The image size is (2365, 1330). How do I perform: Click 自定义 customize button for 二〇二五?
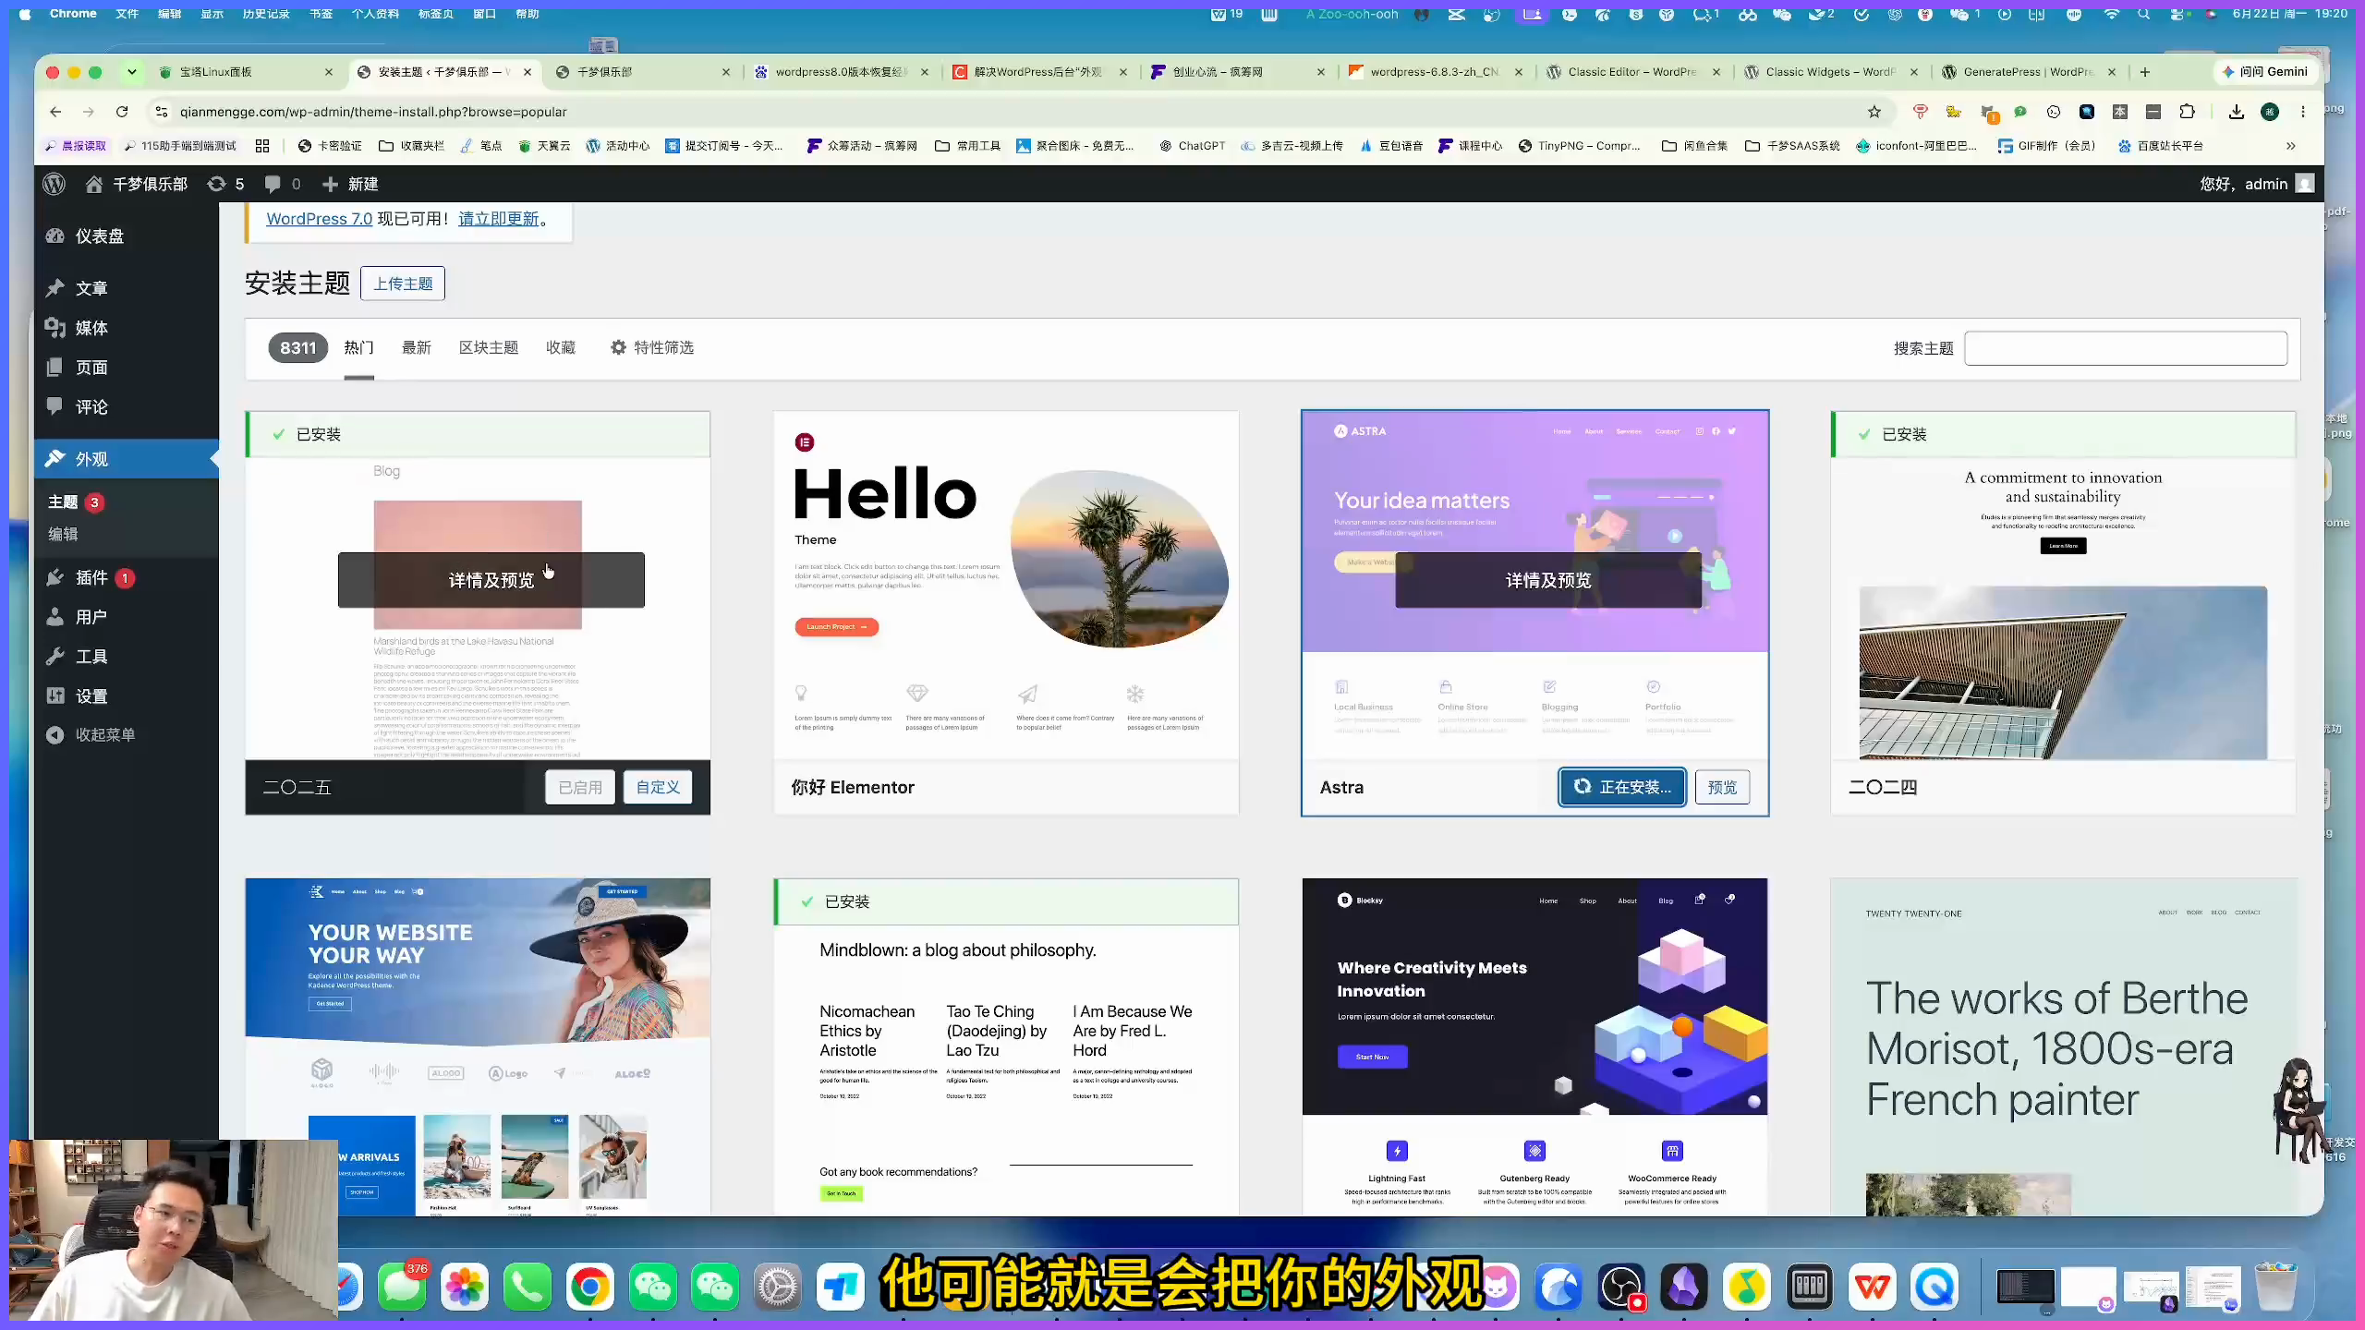(658, 788)
